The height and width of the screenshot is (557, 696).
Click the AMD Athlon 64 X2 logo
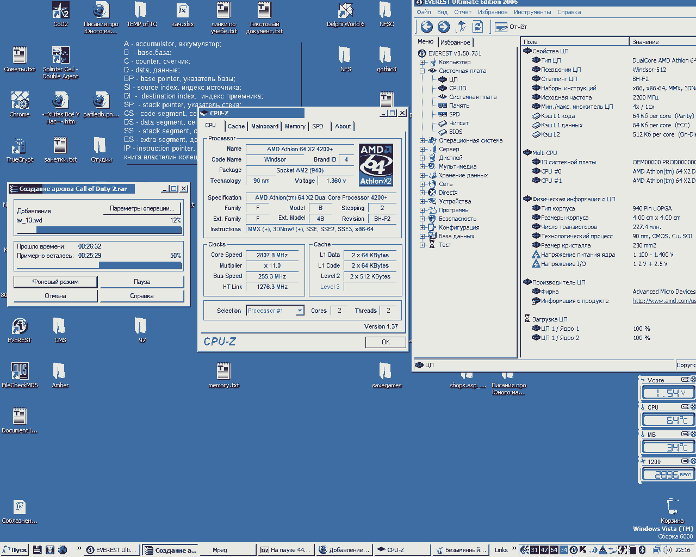[x=376, y=165]
